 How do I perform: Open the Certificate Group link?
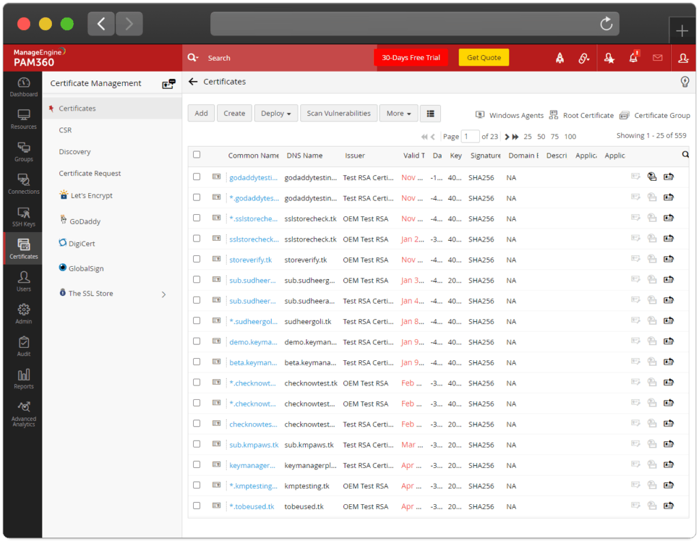point(655,115)
